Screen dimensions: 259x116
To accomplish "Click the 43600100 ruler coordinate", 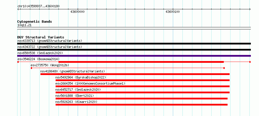I will pos(173,12).
